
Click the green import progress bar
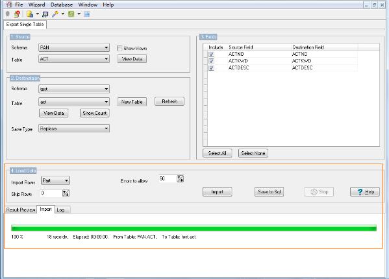pos(194,228)
